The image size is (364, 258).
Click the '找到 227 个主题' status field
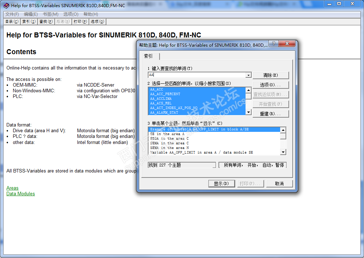pos(182,165)
